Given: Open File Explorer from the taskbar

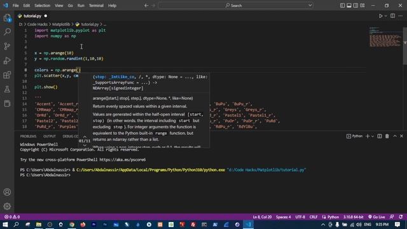Looking at the screenshot, I should click(x=39, y=225).
